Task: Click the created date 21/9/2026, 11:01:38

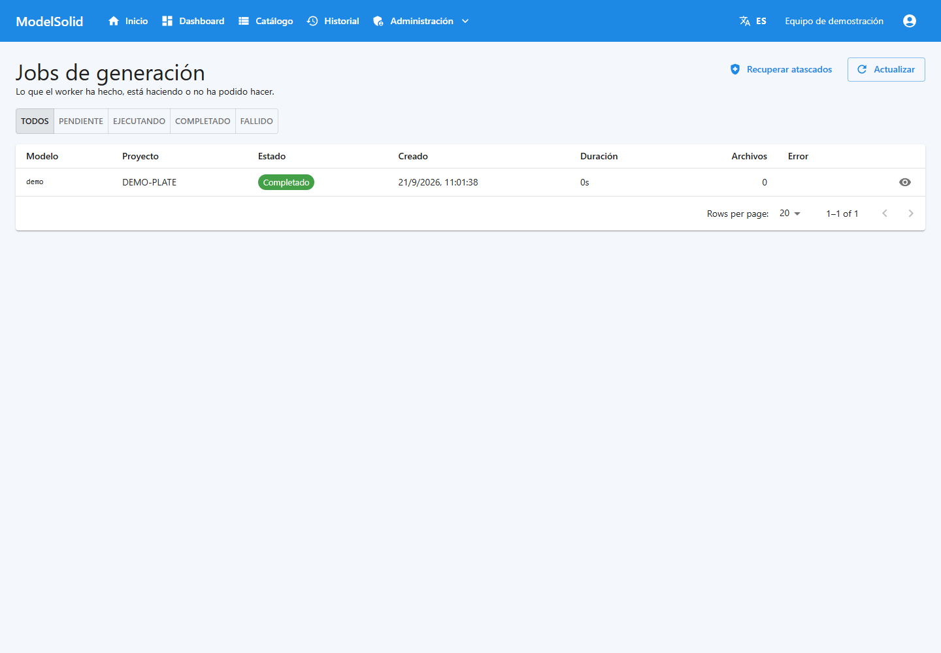Action: [x=438, y=182]
